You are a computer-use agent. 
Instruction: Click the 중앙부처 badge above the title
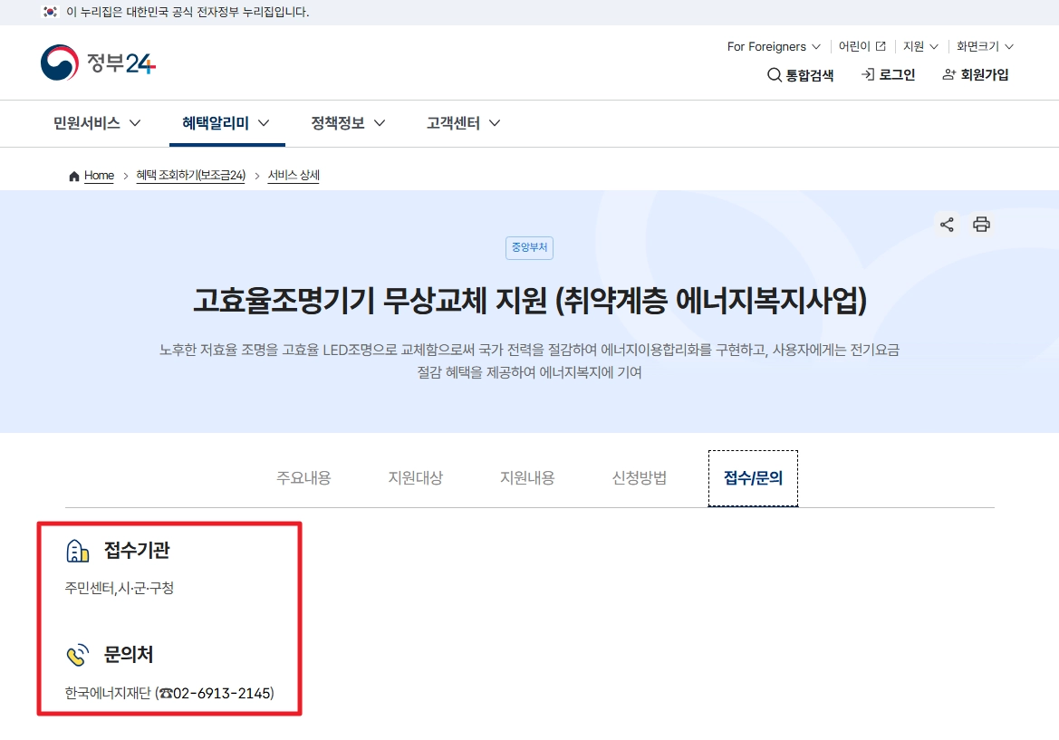[x=529, y=247]
